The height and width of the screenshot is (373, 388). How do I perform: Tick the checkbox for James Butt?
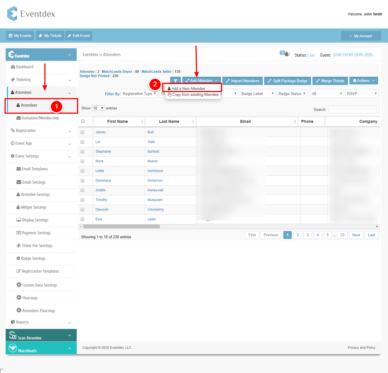[x=82, y=132]
